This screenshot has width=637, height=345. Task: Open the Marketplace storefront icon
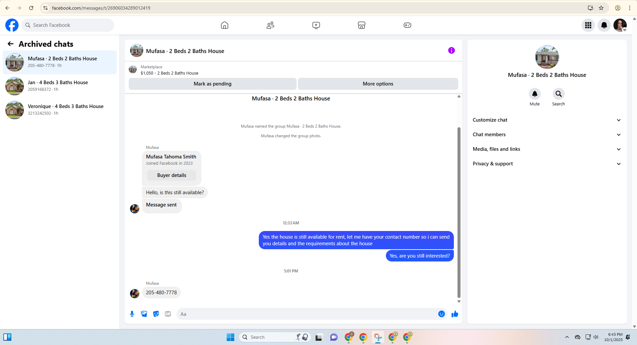(x=362, y=25)
